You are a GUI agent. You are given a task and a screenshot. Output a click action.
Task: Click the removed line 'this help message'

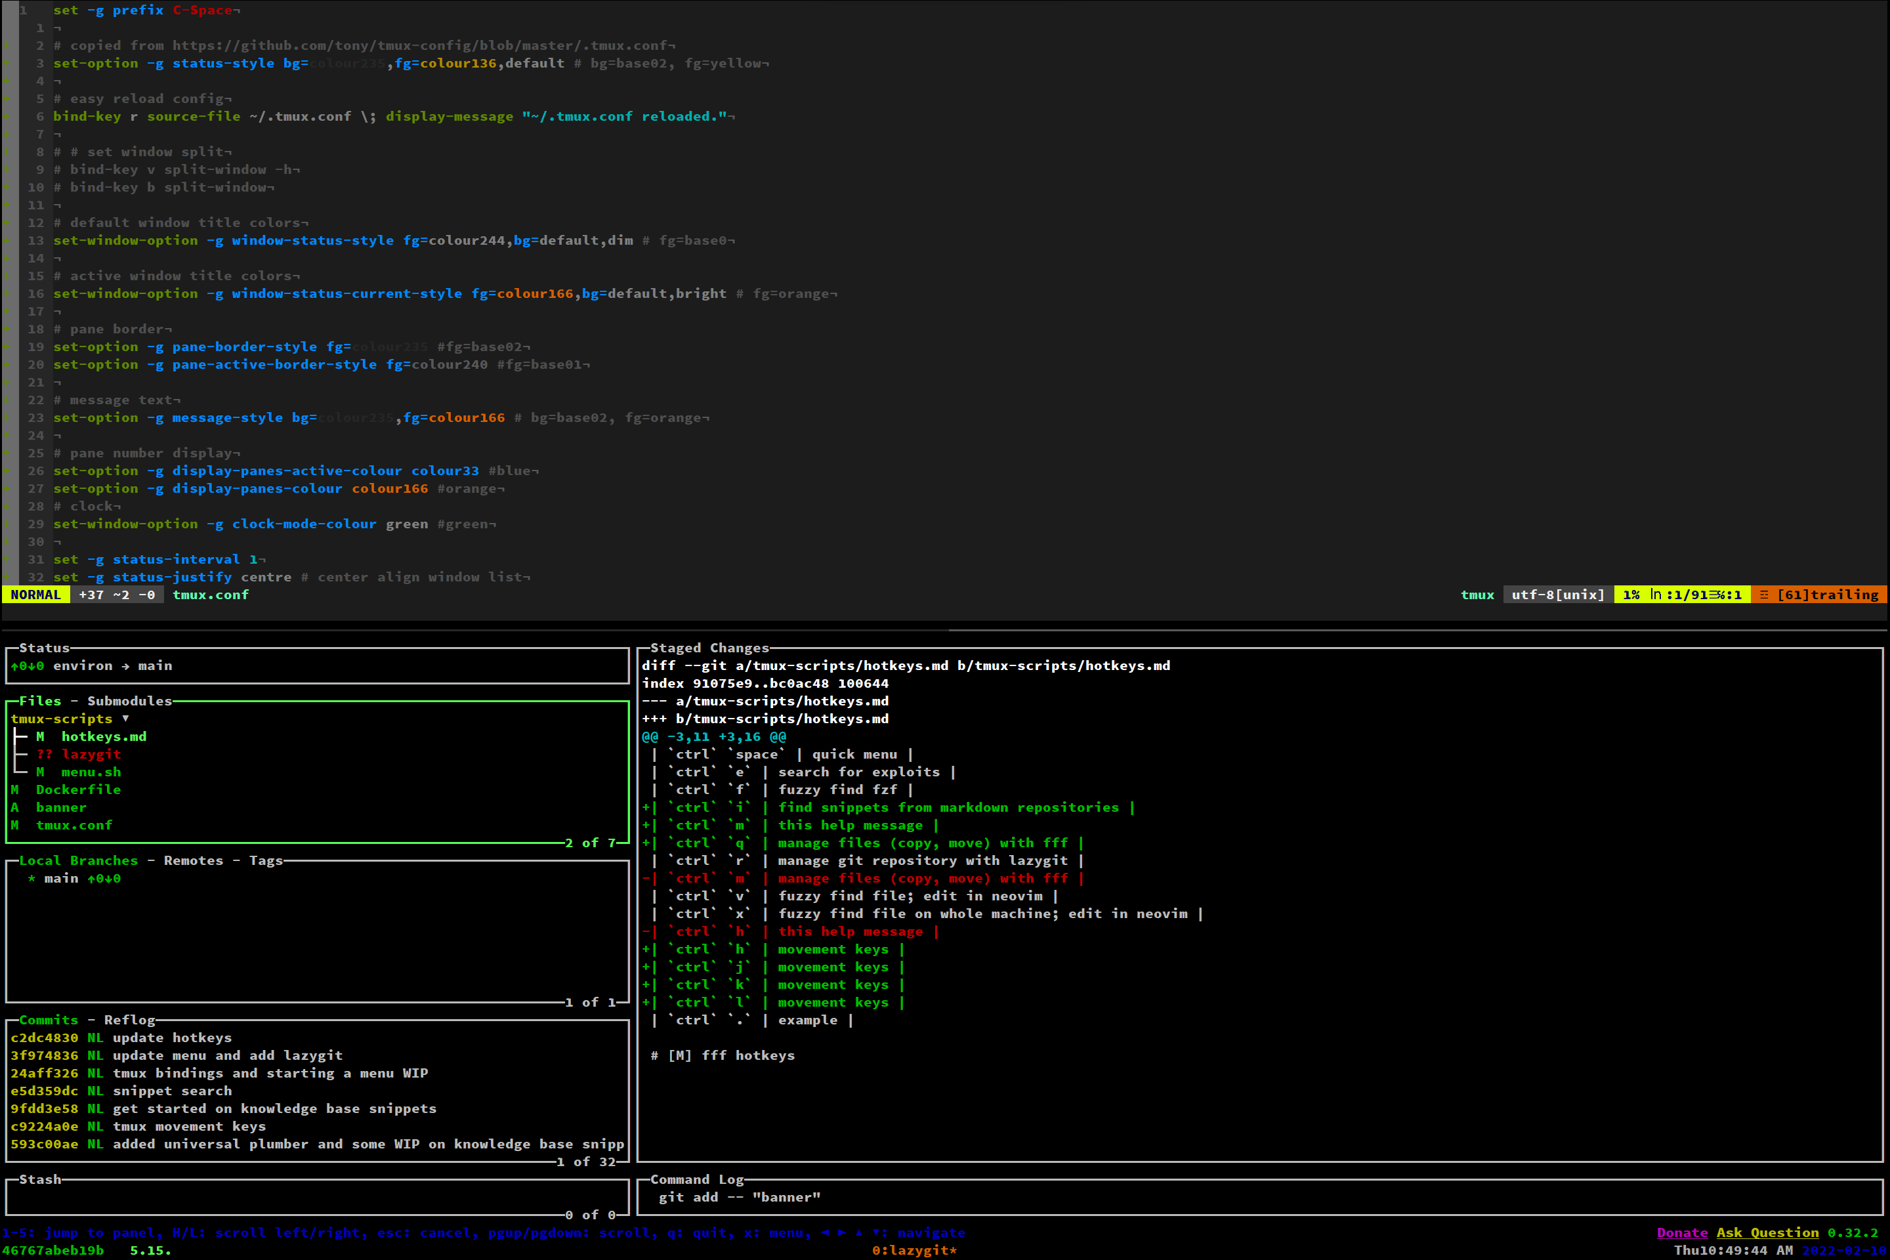(790, 931)
